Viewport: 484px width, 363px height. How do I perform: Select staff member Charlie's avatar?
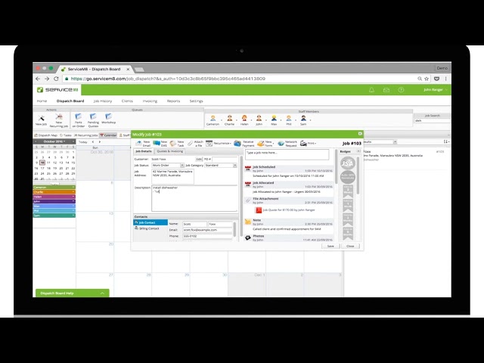pos(229,118)
